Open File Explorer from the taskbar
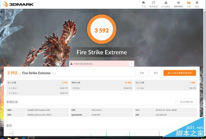Viewport: 206px width, 139px height. tap(9, 138)
